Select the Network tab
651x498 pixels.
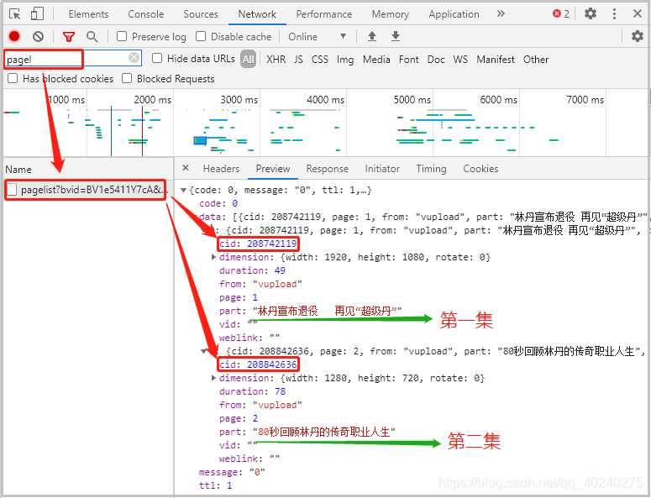(257, 14)
